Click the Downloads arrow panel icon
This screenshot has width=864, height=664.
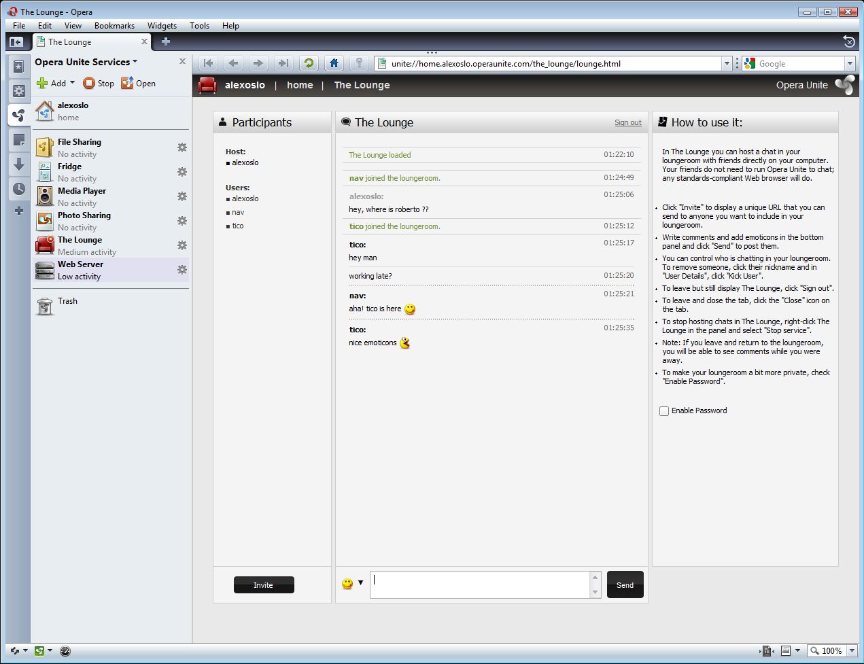click(18, 164)
